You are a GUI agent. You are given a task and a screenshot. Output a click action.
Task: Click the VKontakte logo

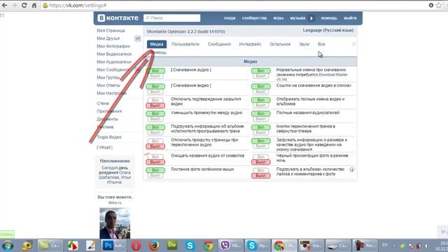click(118, 17)
